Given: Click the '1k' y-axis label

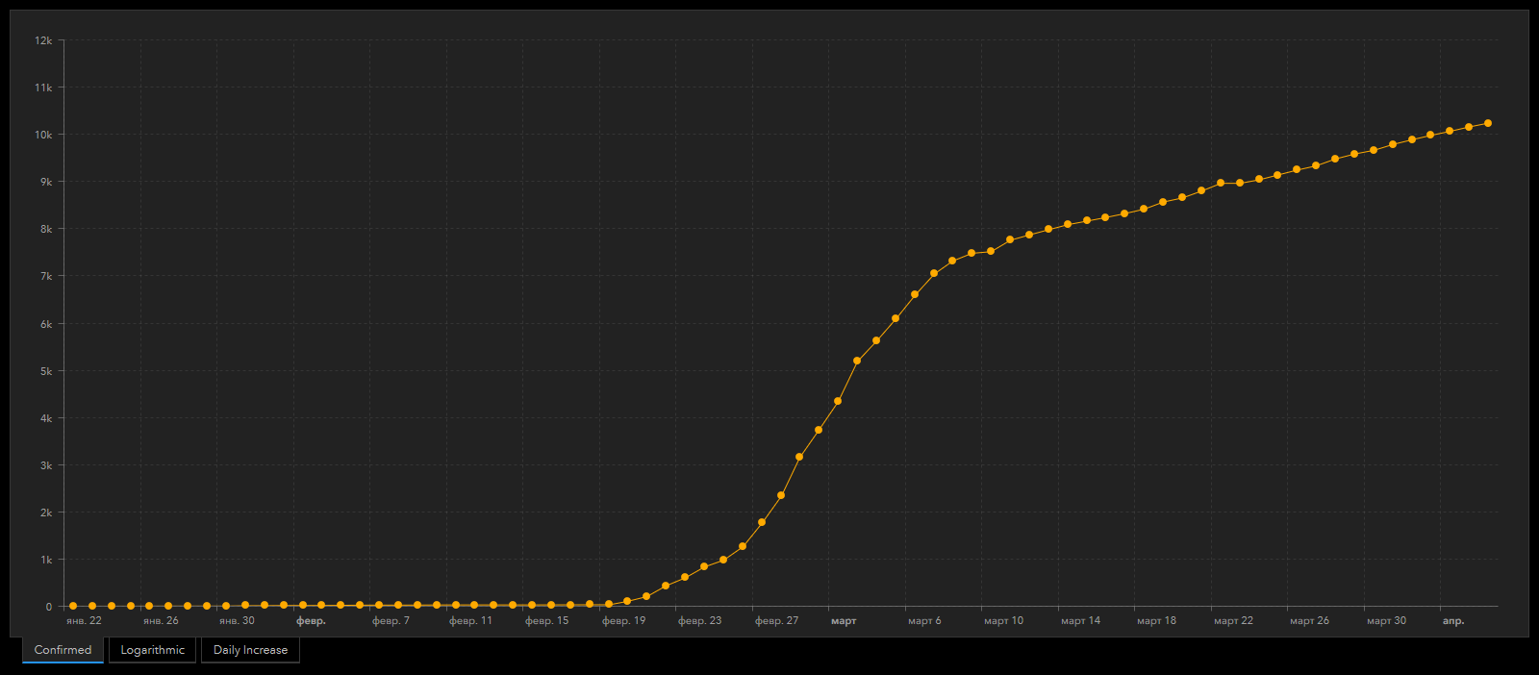Looking at the screenshot, I should [x=46, y=560].
